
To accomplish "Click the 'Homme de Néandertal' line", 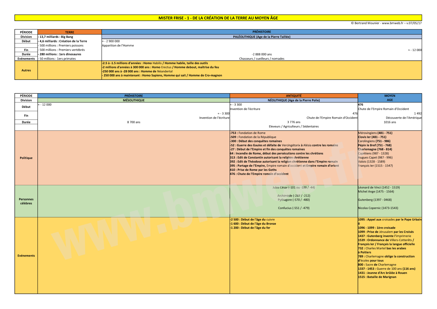I will coord(137,71).
